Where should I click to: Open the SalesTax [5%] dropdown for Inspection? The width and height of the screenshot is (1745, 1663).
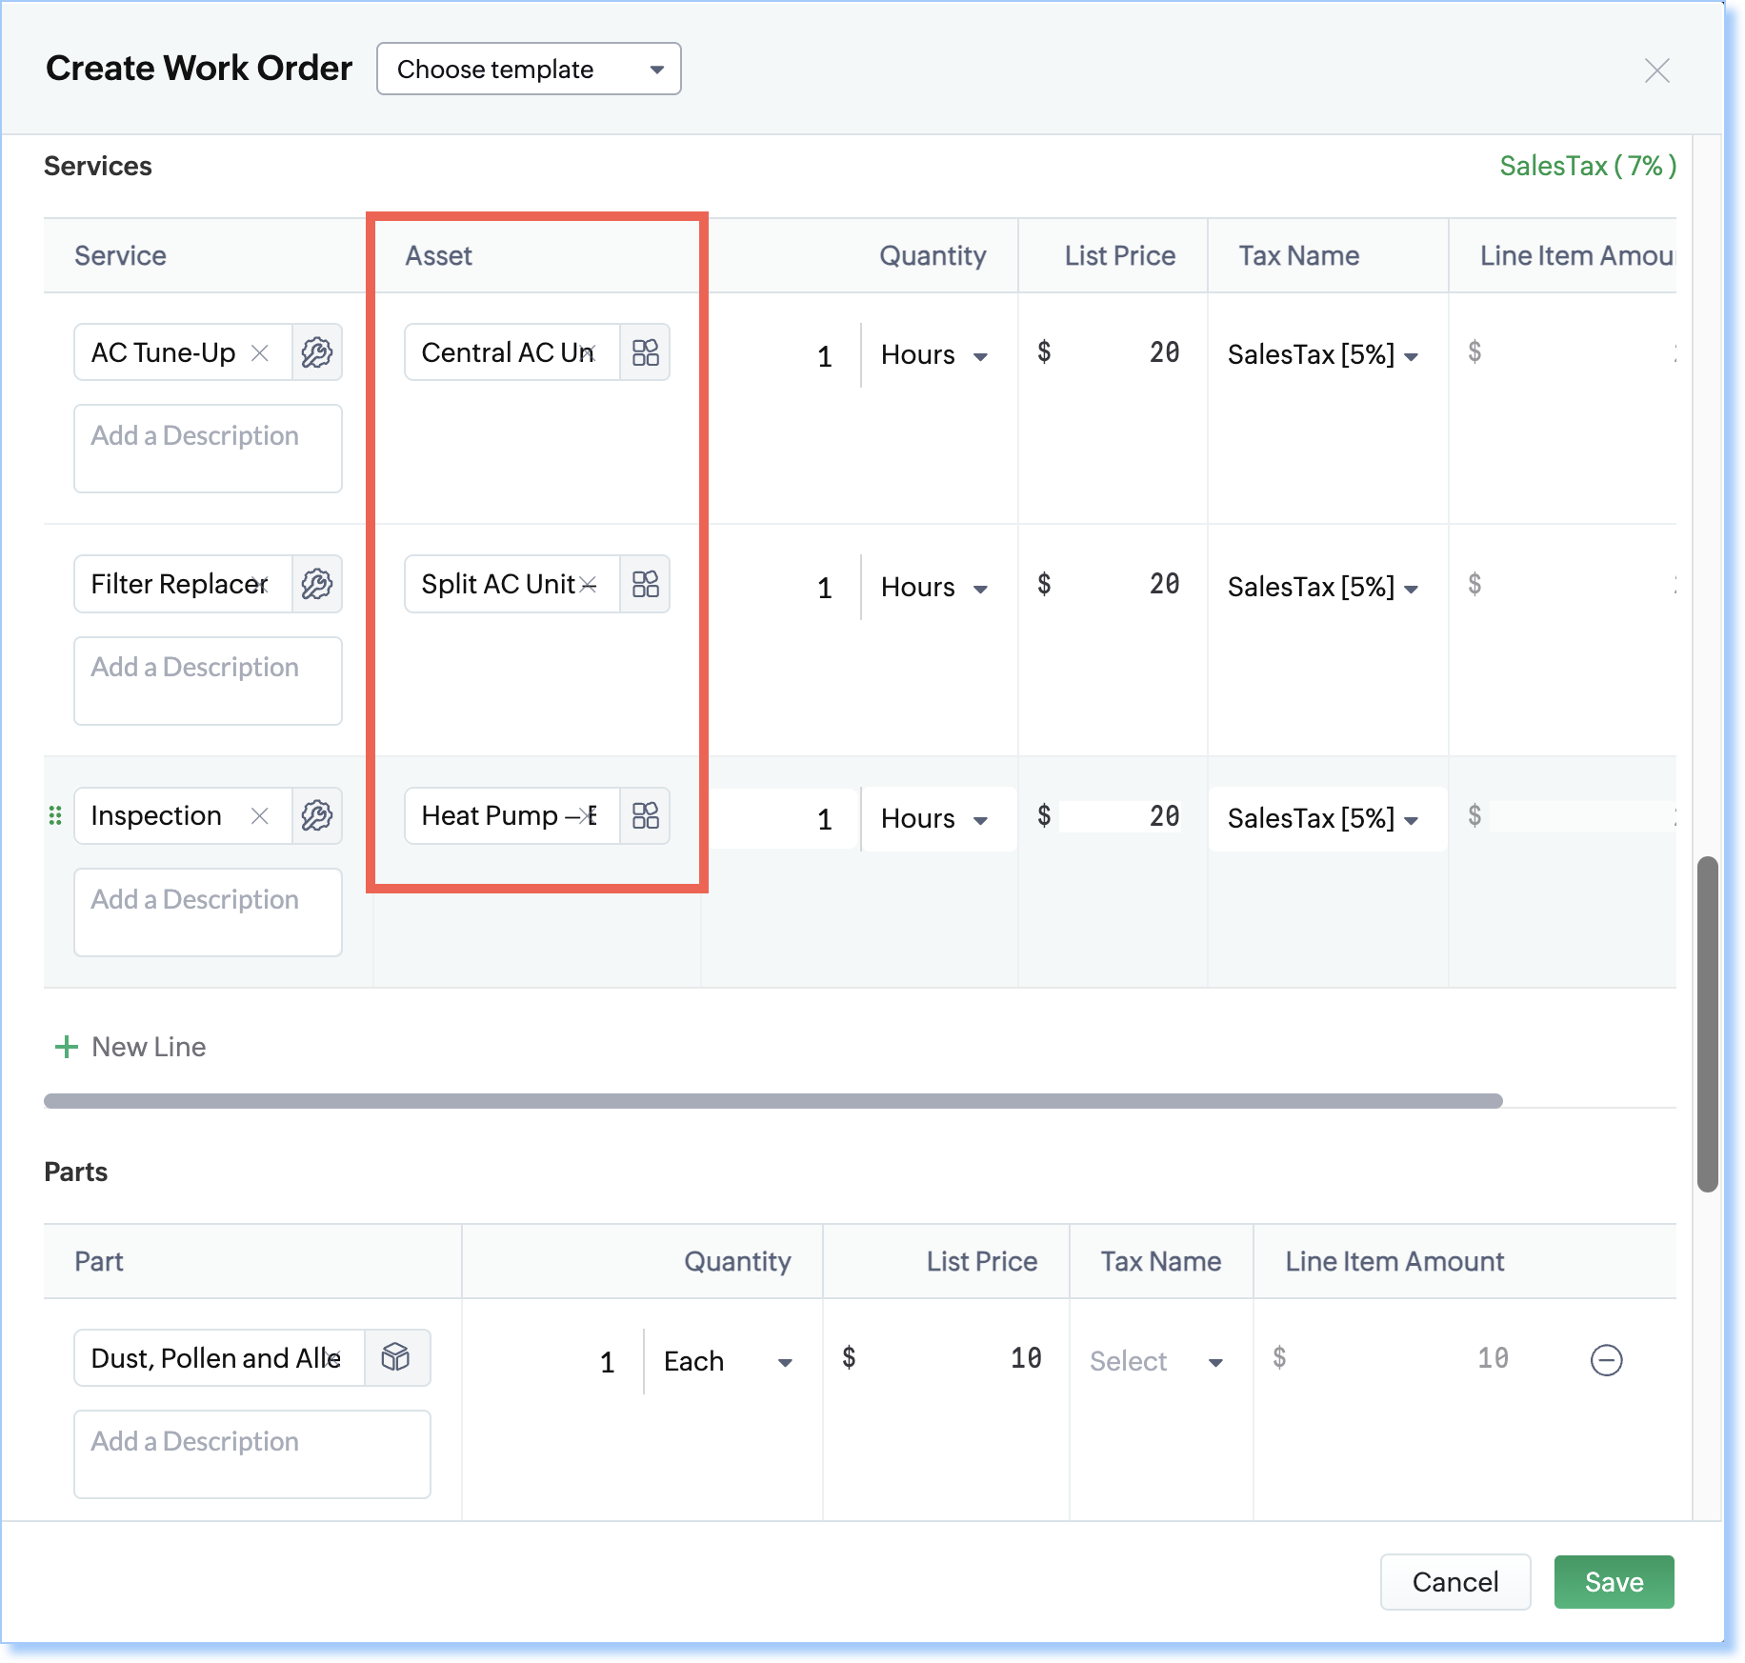[1324, 818]
